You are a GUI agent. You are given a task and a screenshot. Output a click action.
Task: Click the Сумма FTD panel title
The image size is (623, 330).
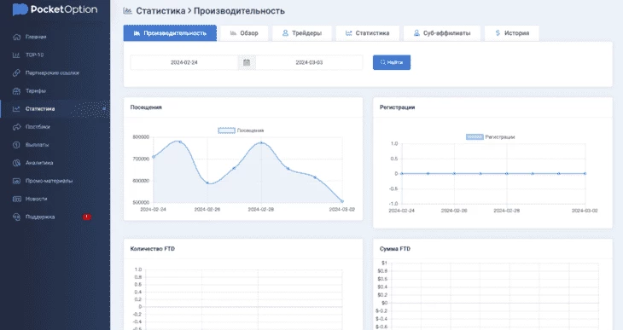[x=395, y=249]
